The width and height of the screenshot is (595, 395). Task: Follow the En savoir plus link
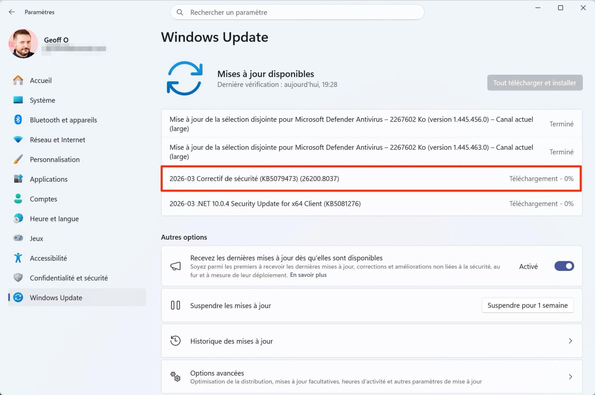point(308,275)
